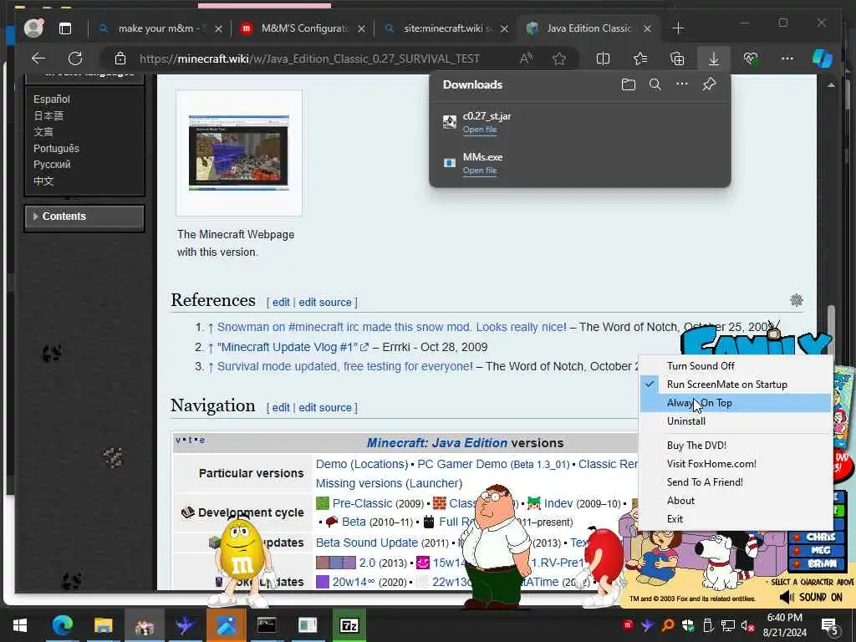Screen dimensions: 856x642
Task: Close the M&M'S Configurator tab
Action: tap(361, 28)
